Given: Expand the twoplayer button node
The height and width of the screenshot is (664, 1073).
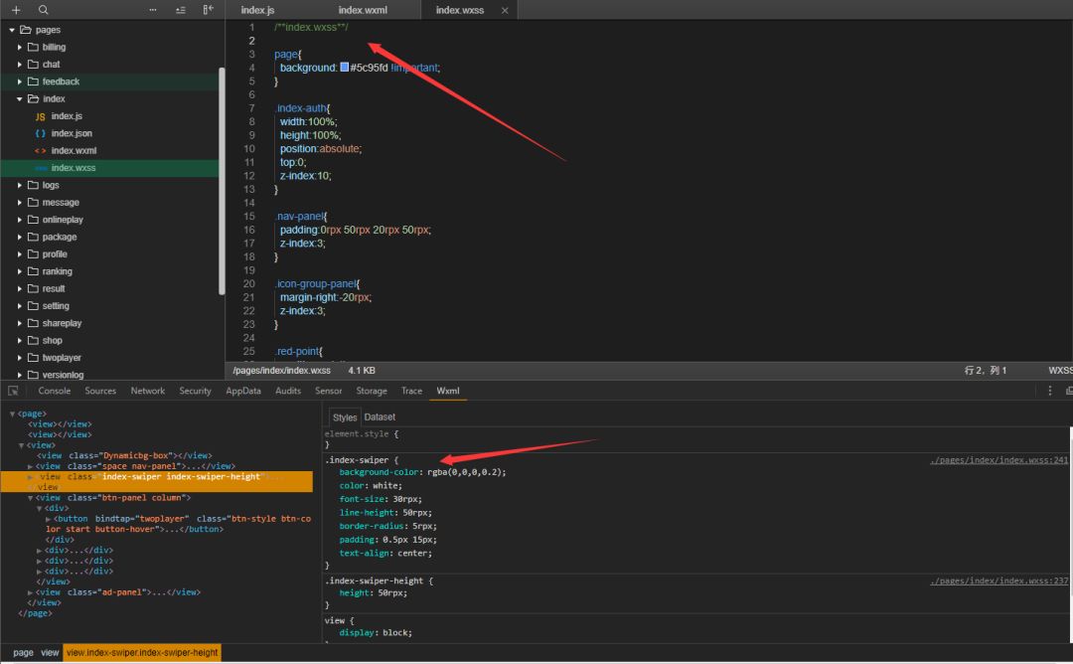Looking at the screenshot, I should pos(49,519).
